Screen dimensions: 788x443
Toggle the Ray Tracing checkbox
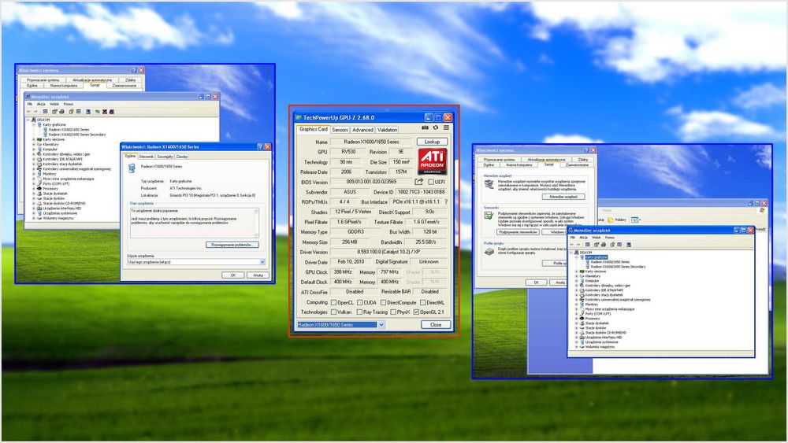359,312
